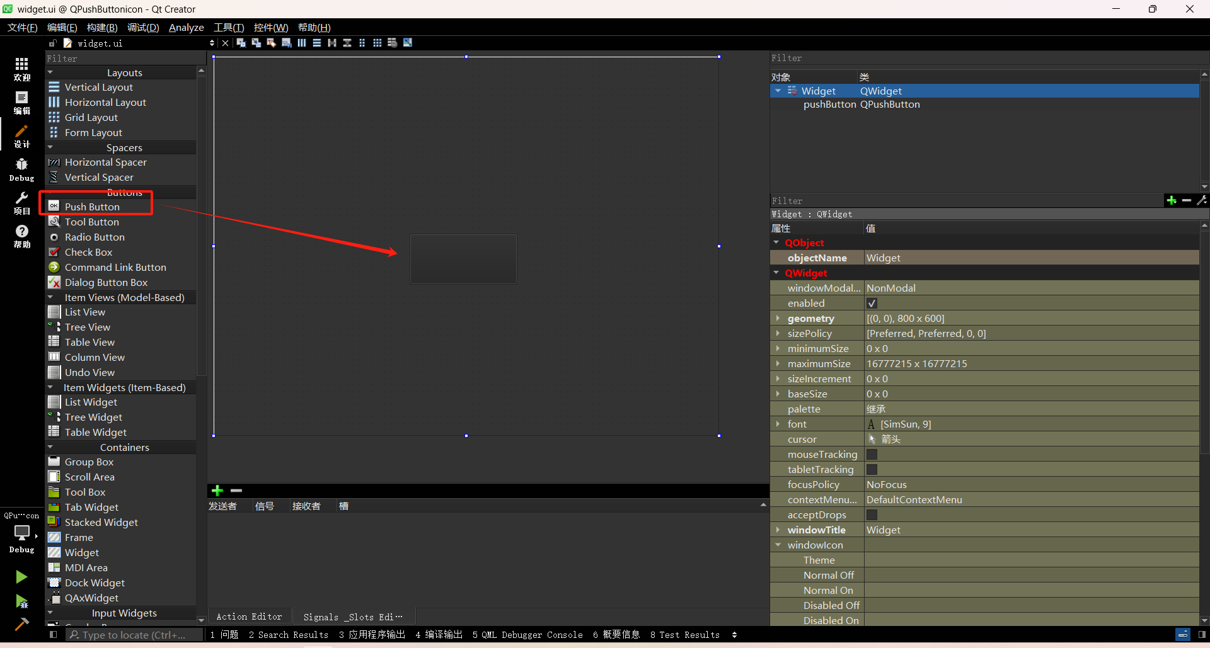The height and width of the screenshot is (648, 1210).
Task: Select pushButton in object inspector
Action: pos(829,105)
